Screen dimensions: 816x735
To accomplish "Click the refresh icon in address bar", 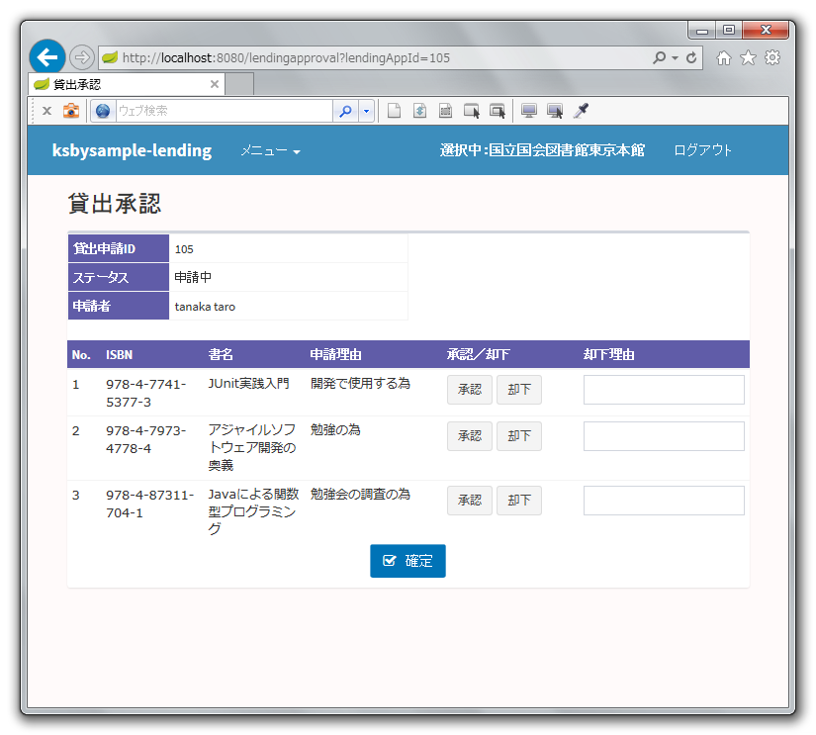I will (691, 57).
